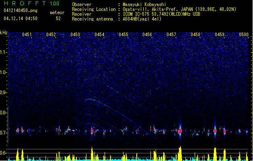
Task: Click the 1.0 kHz frequency label
Action: [4, 72]
